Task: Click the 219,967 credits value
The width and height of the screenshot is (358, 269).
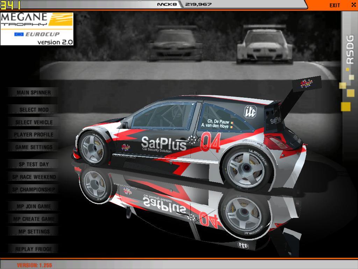Action: (x=198, y=4)
